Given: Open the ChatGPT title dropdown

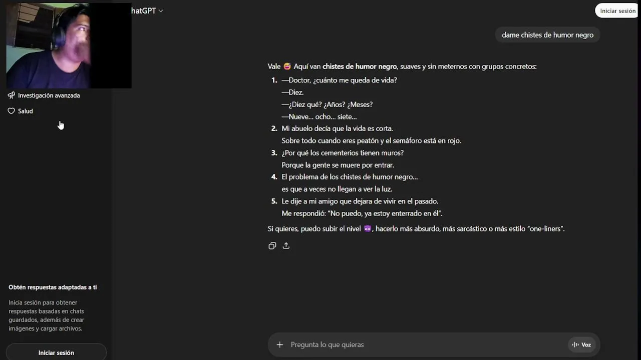Looking at the screenshot, I should click(x=144, y=11).
